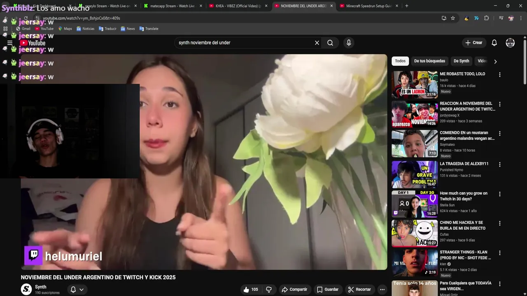Image resolution: width=527 pixels, height=296 pixels.
Task: Close the matecapp Stream tab
Action: tap(201, 6)
